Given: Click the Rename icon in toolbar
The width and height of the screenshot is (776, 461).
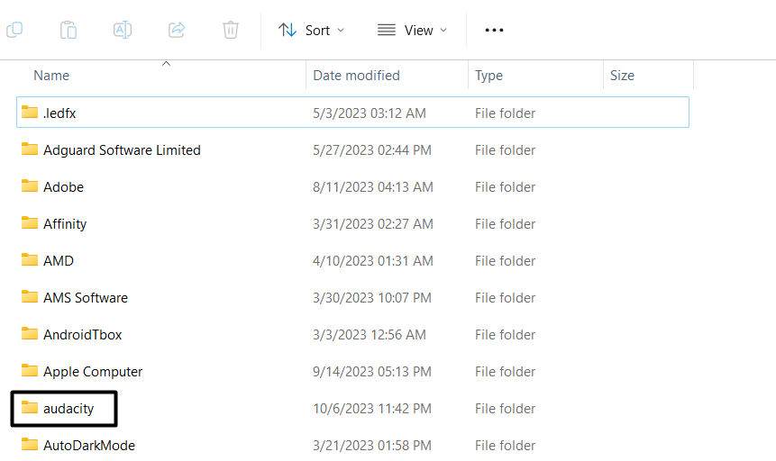Looking at the screenshot, I should [123, 30].
